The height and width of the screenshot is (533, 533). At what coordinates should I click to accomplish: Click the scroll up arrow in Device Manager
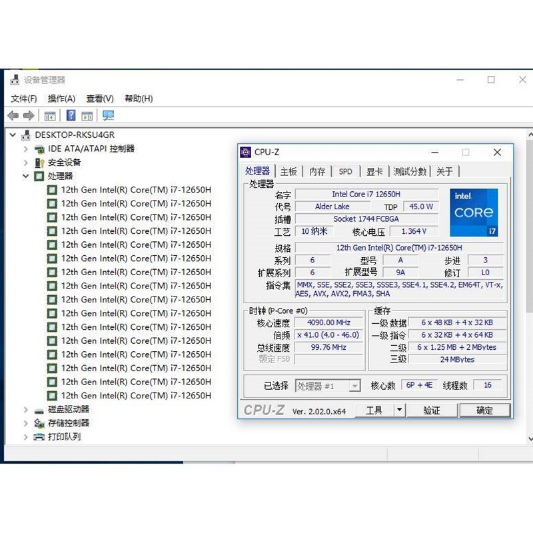[530, 134]
